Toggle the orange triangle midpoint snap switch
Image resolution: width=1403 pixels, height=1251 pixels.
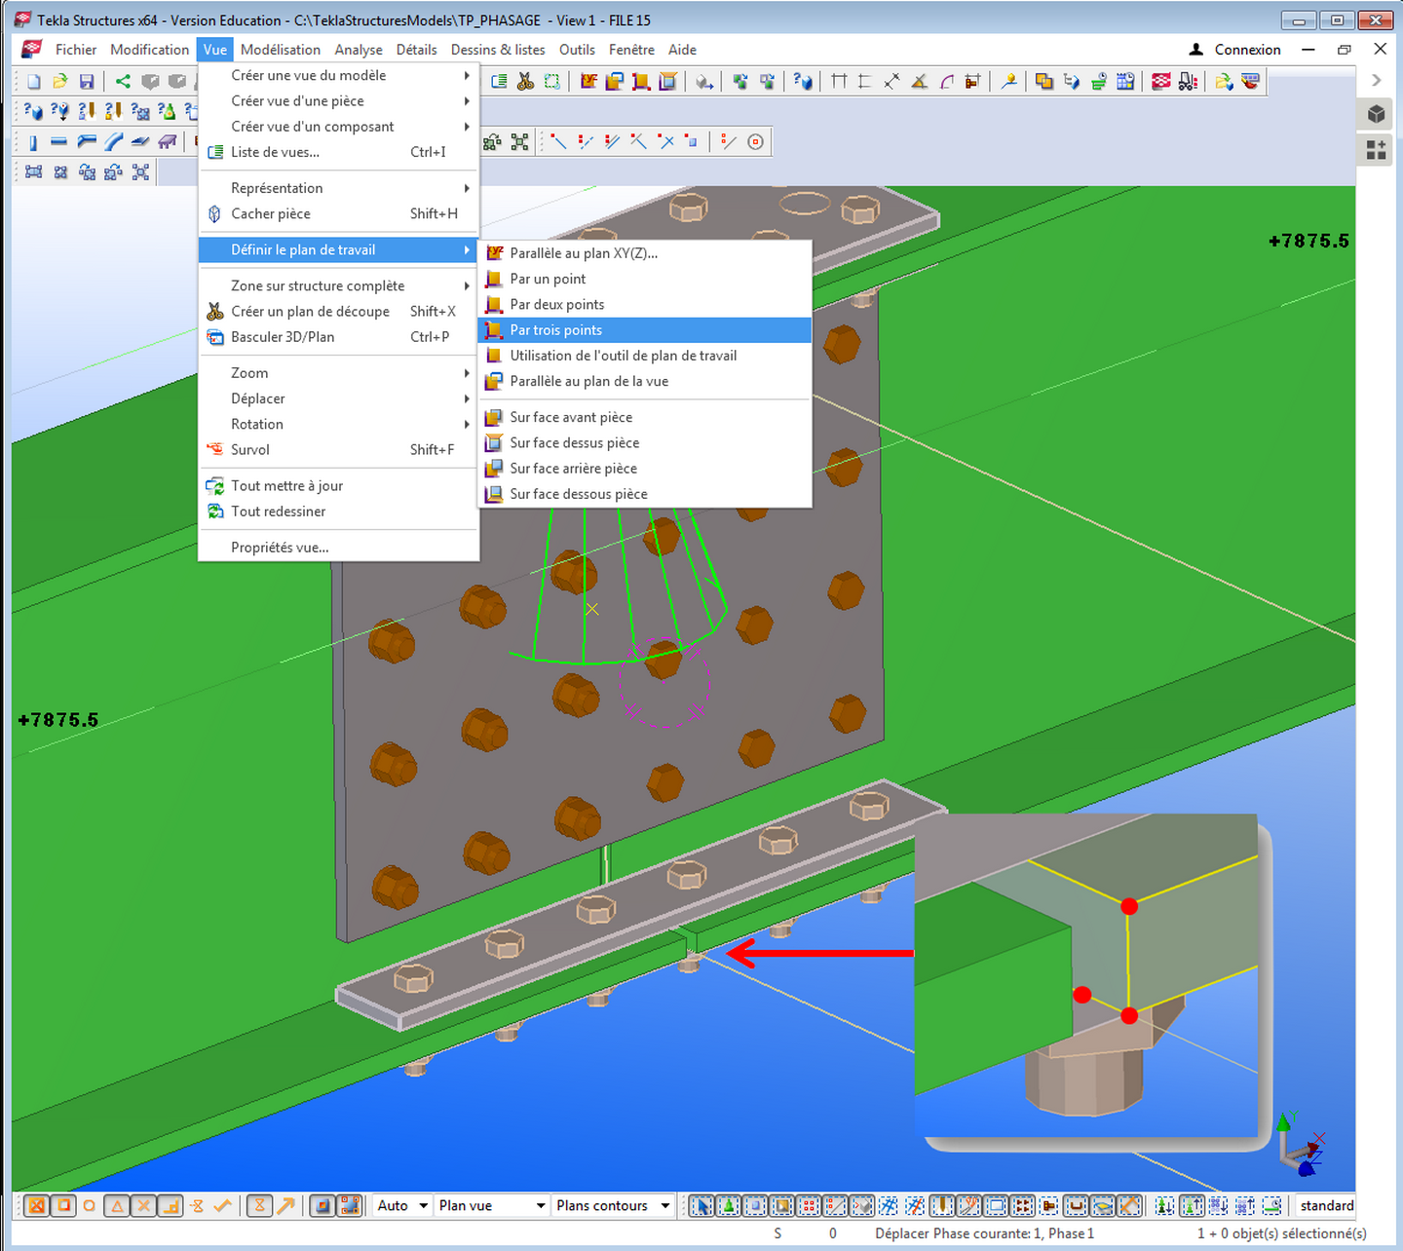(x=117, y=1205)
